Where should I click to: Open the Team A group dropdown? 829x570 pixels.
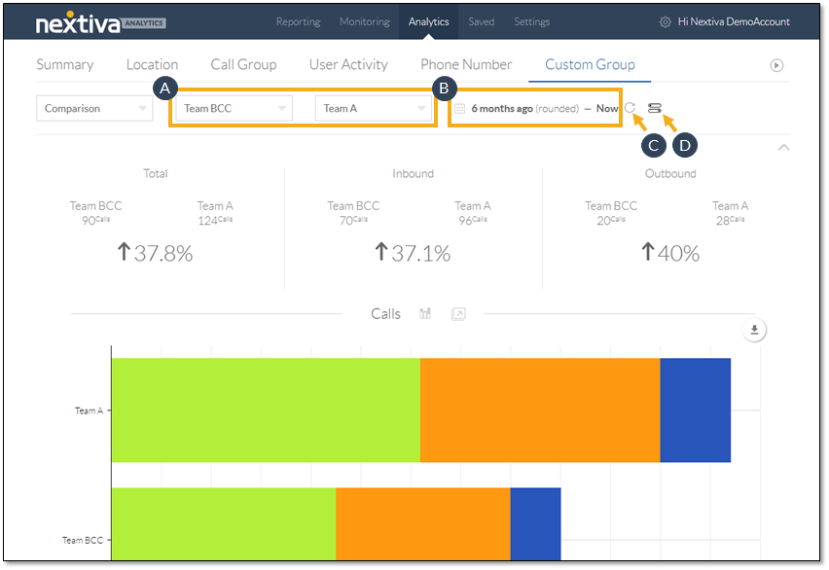[374, 109]
